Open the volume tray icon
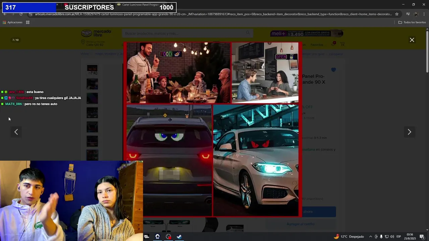 click(392, 237)
